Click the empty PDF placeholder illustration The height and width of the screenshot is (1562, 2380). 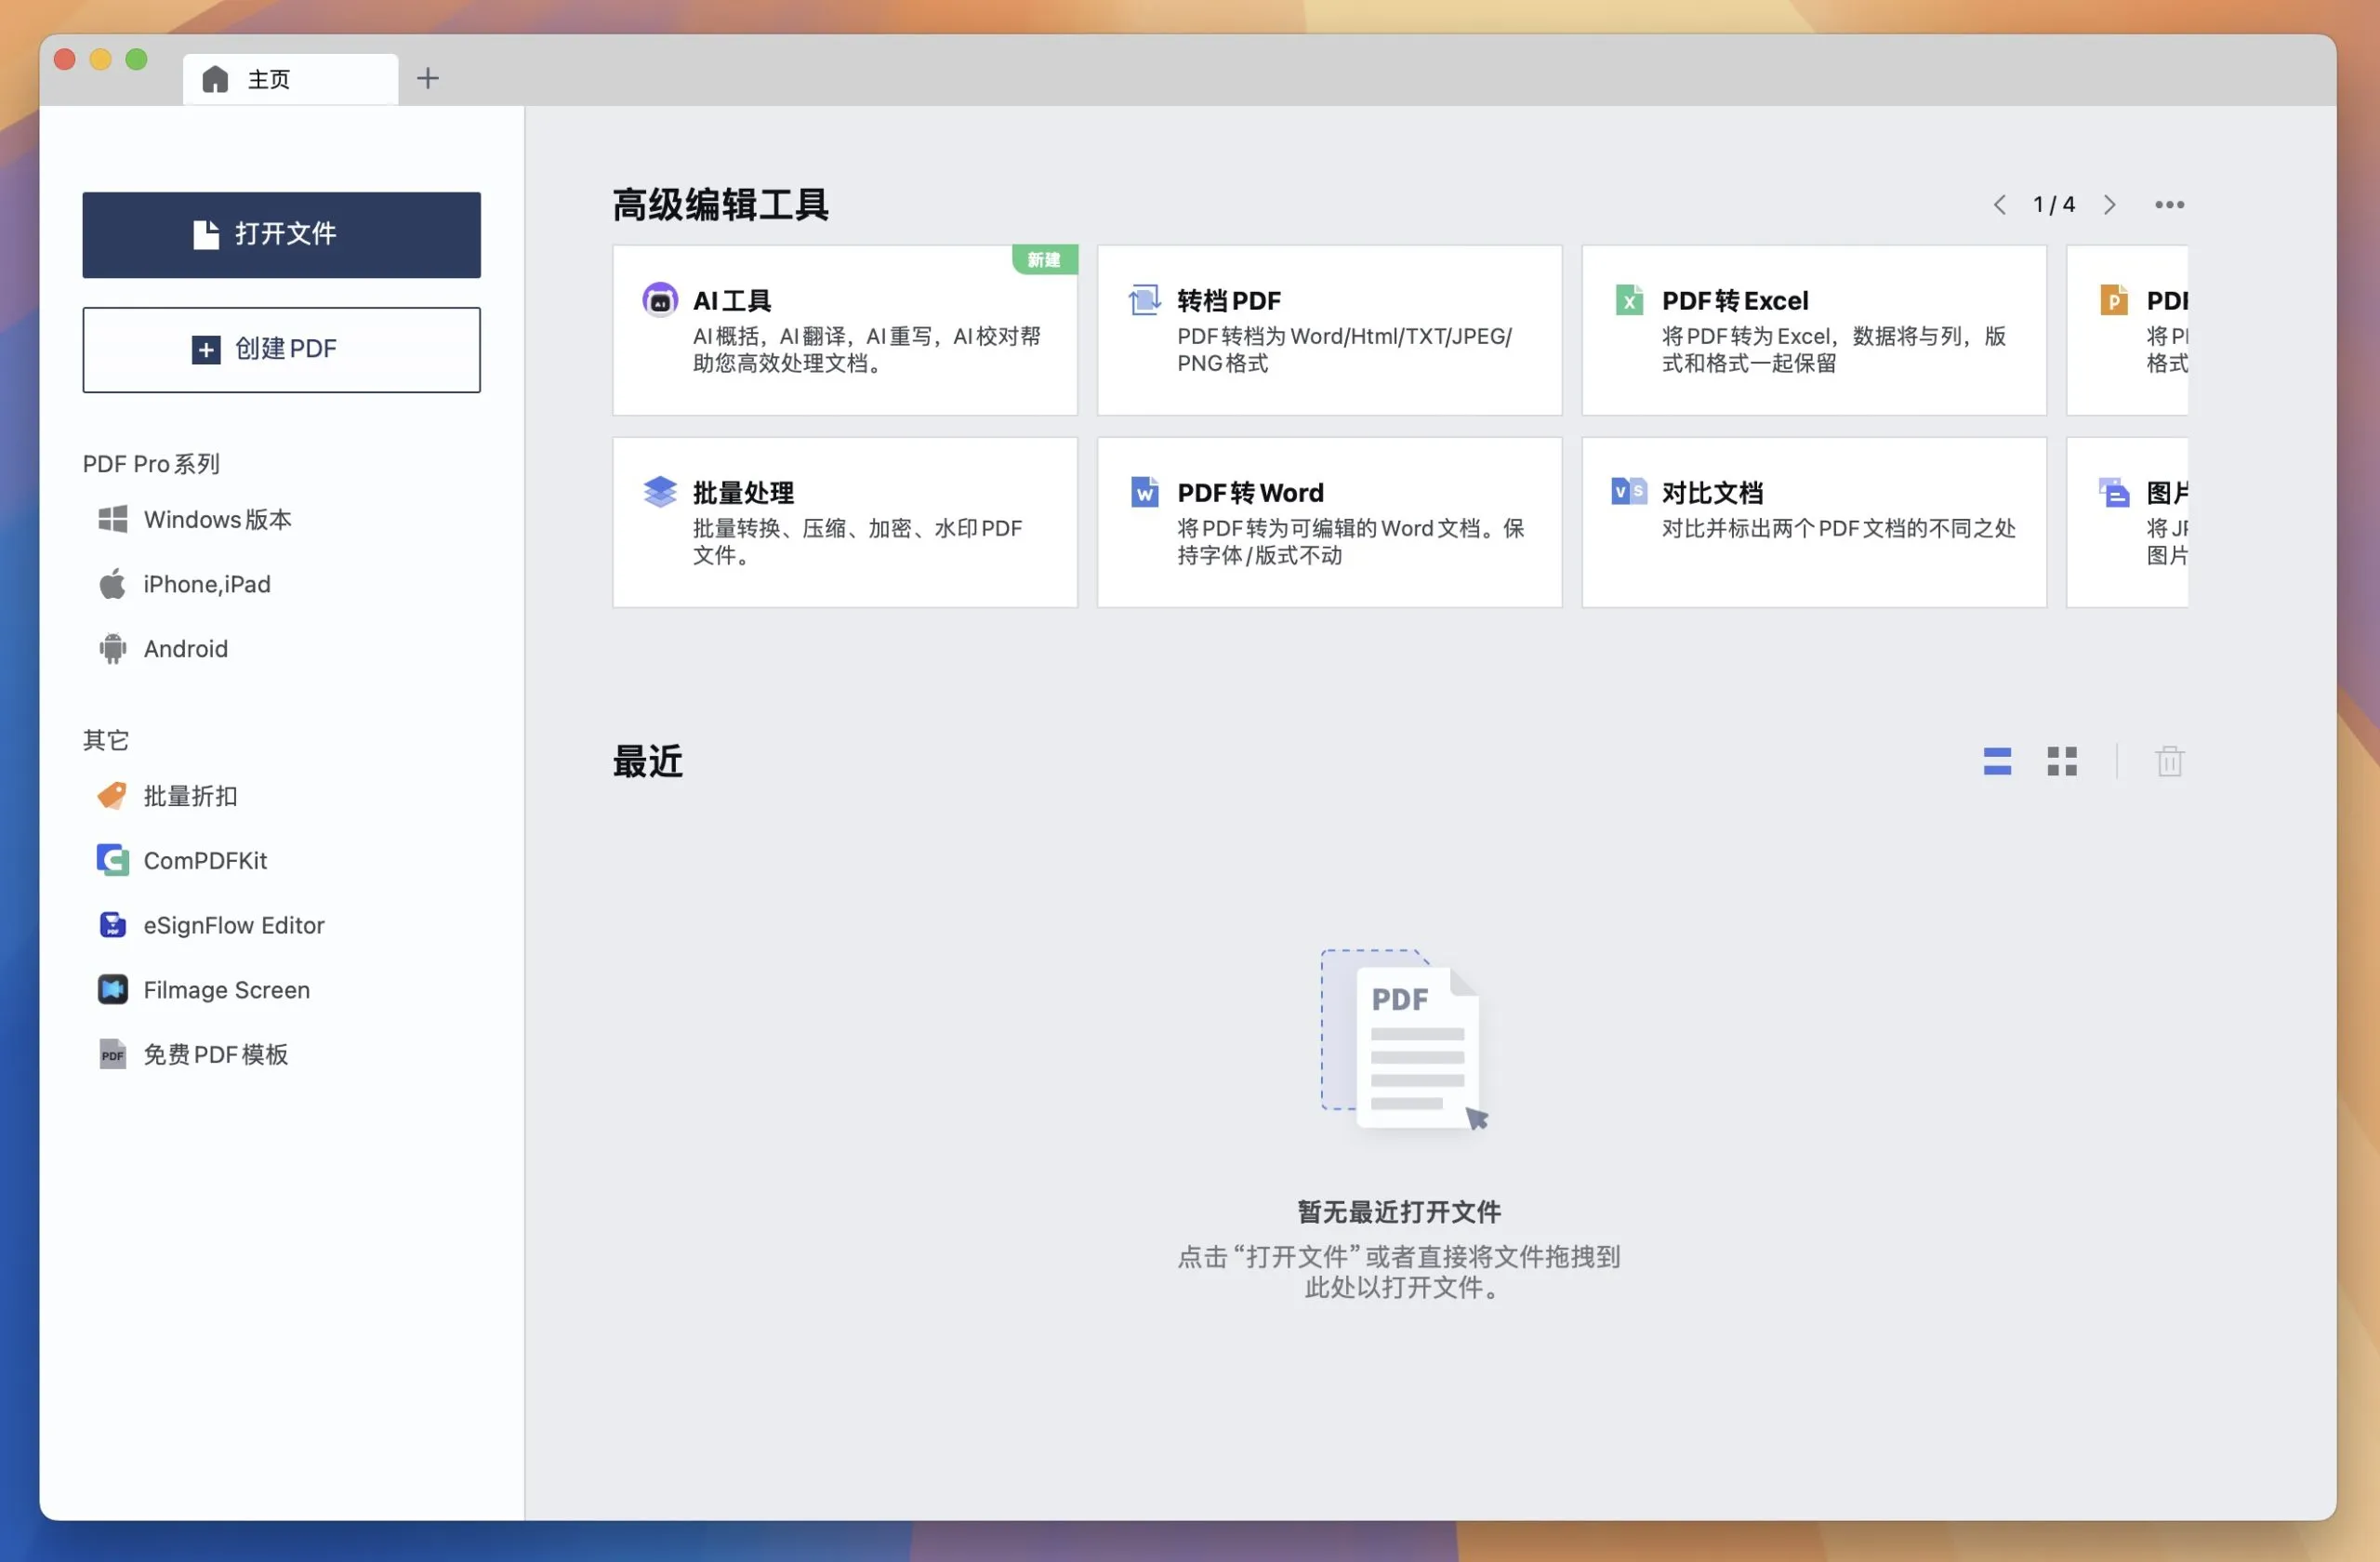[x=1403, y=1040]
